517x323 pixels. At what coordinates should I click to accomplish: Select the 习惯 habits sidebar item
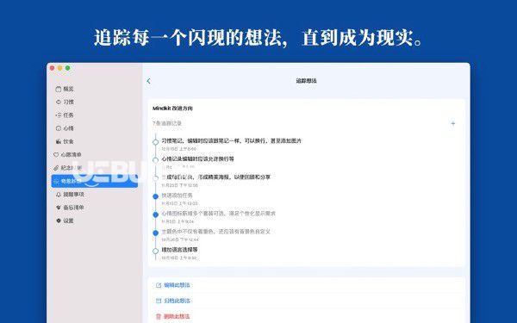65,102
